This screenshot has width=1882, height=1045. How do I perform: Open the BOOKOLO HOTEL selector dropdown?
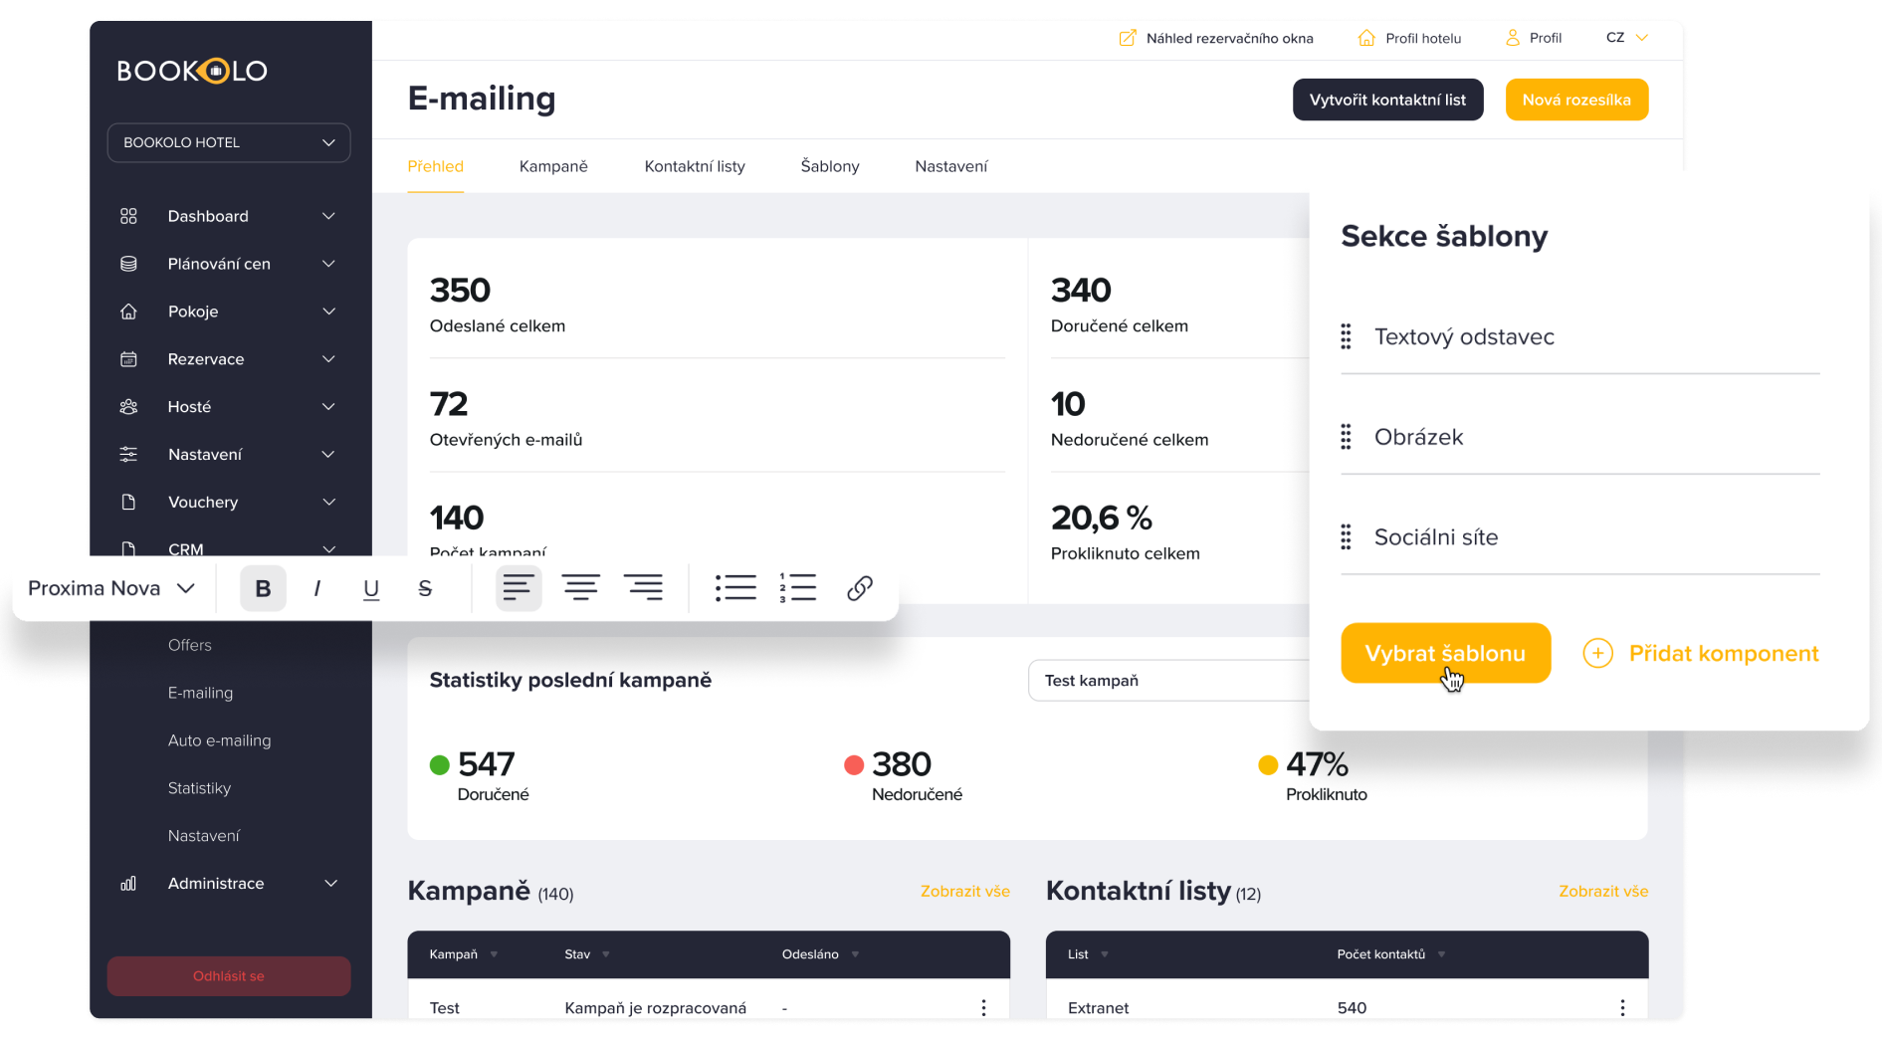click(228, 142)
